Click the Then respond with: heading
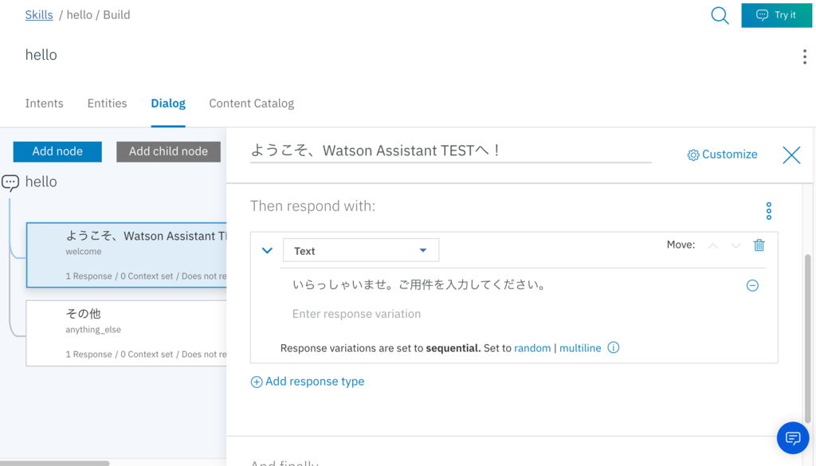The image size is (816, 466). [312, 206]
